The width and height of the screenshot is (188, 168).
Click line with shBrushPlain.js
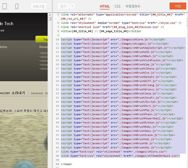click(x=118, y=114)
